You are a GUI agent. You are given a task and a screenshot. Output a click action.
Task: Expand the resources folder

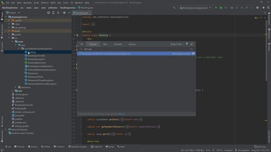pos(15,87)
